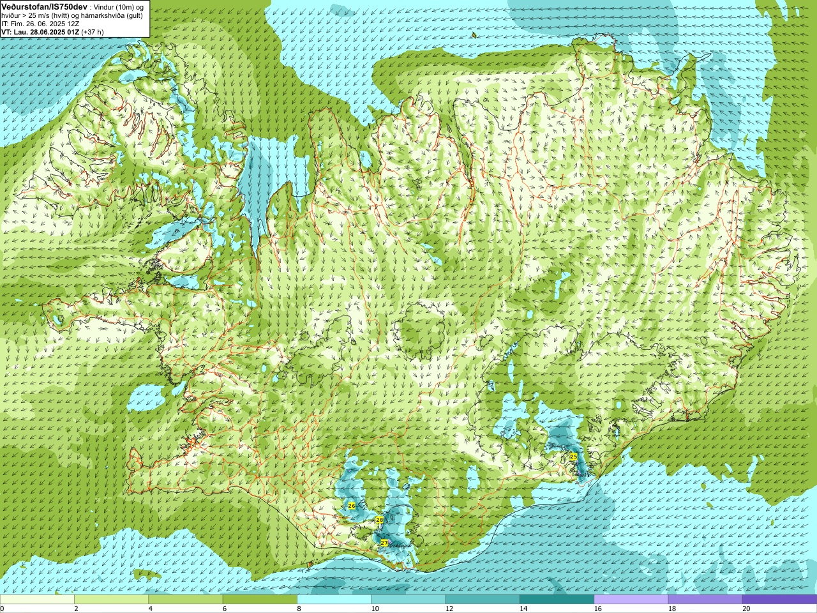Click the legend scale label '20'
Screen dimensions: 817x613
[x=746, y=609]
